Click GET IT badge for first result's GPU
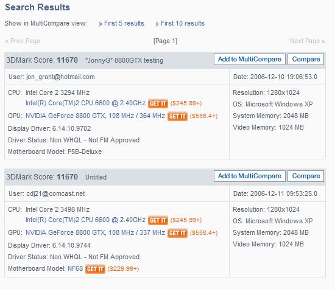 point(177,116)
